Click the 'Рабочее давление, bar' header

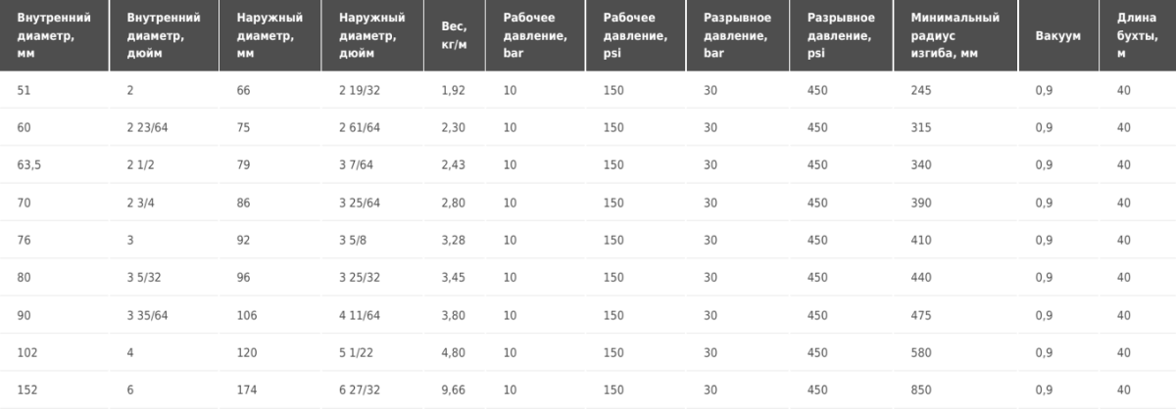(x=536, y=36)
